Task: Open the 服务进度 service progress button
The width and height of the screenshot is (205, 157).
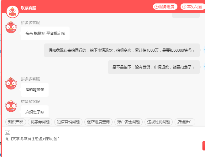Action: pos(165,7)
